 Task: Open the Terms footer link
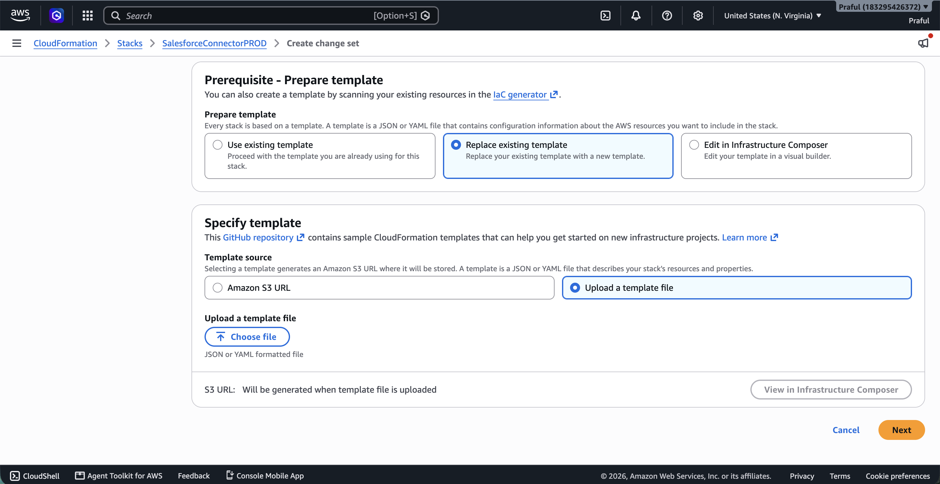coord(840,476)
